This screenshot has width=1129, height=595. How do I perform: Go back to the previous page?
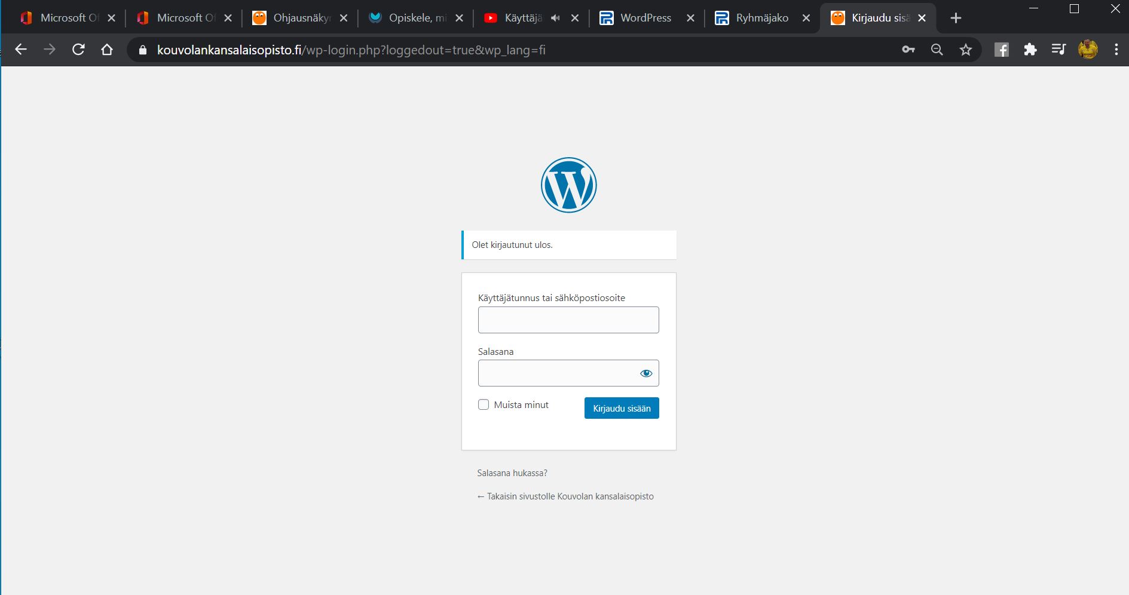pos(21,50)
